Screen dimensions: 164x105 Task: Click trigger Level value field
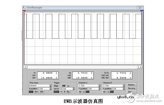click(67, 89)
